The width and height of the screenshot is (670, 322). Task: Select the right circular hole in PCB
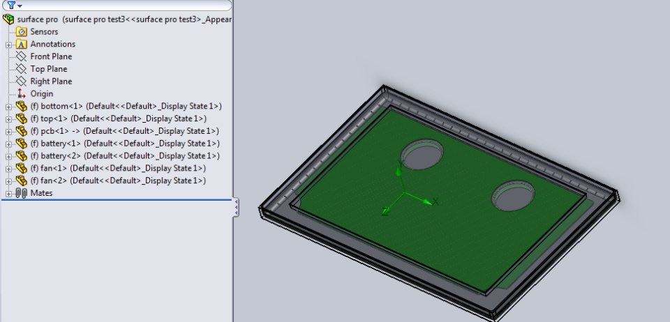tap(513, 195)
